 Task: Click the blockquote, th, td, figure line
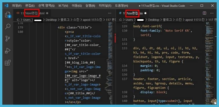click(x=158, y=61)
